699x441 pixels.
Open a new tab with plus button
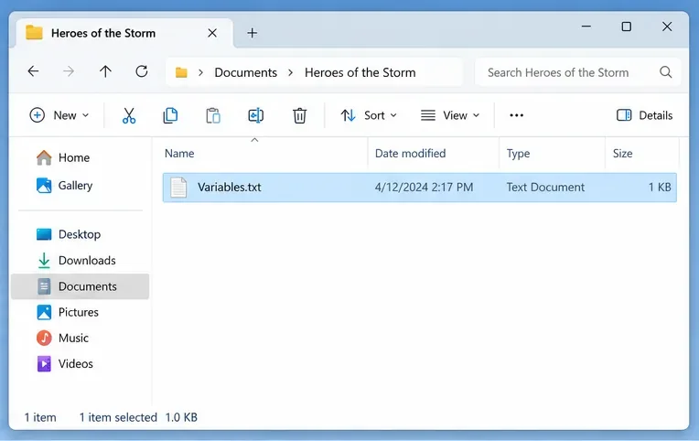pyautogui.click(x=253, y=33)
